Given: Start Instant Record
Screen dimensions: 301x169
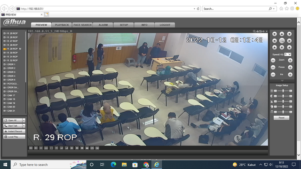Looking at the screenshot, I should pos(14,131).
